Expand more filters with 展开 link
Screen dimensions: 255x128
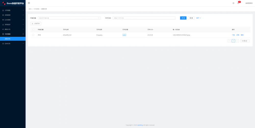[x=199, y=18]
